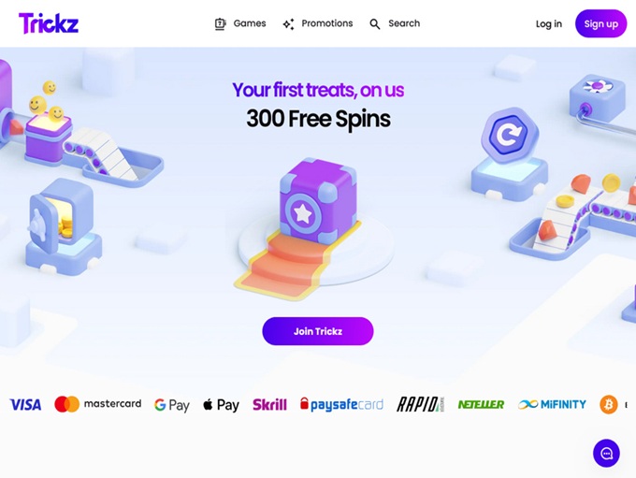636x478 pixels.
Task: Open the Games menu item
Action: pos(240,23)
